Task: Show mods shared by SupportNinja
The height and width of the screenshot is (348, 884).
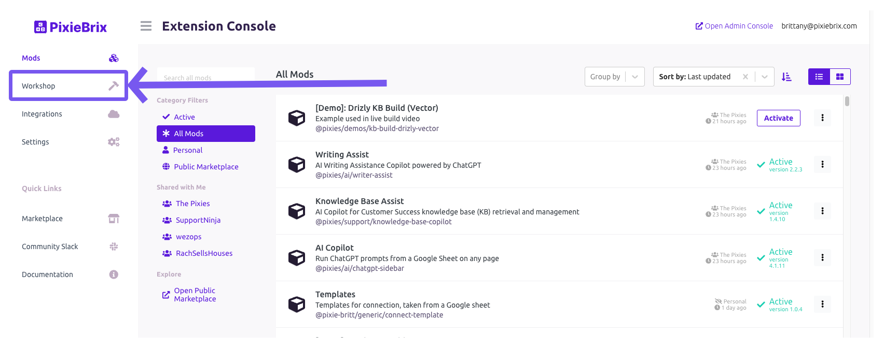Action: [206, 220]
